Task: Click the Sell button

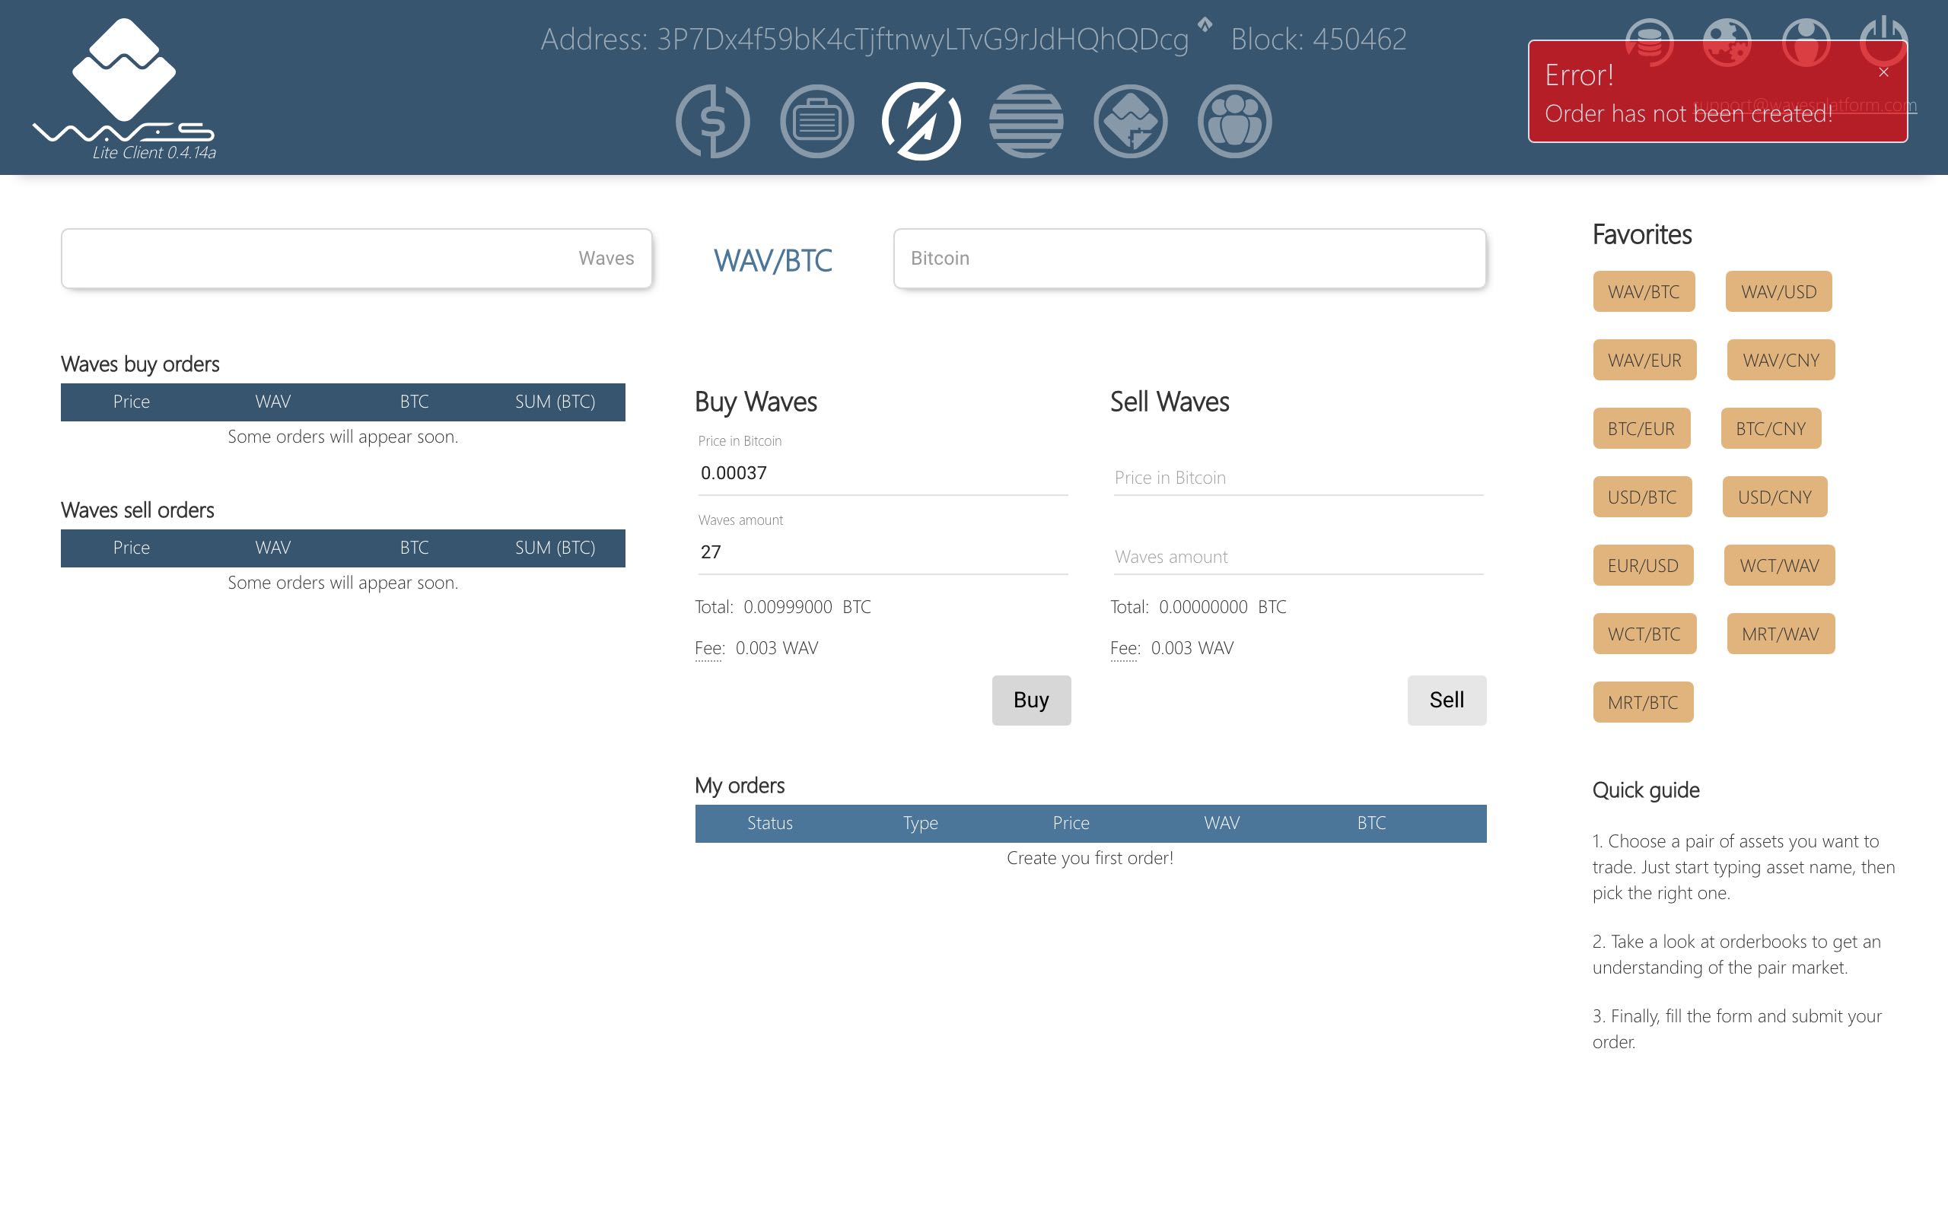Action: pyautogui.click(x=1447, y=701)
